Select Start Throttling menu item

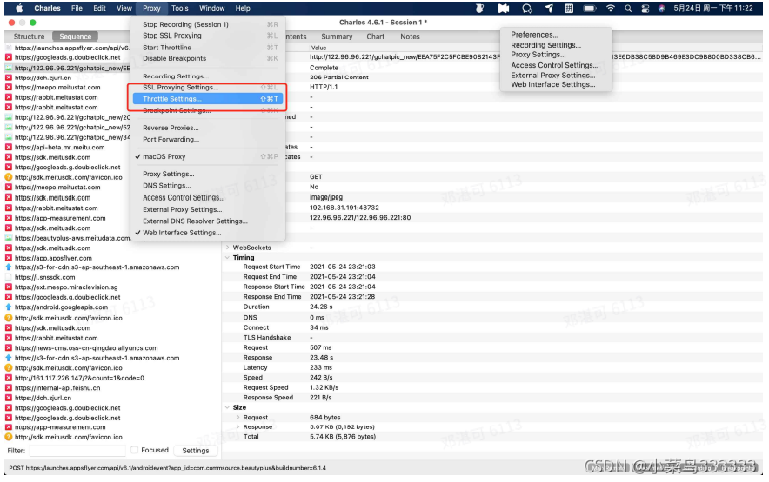click(207, 47)
